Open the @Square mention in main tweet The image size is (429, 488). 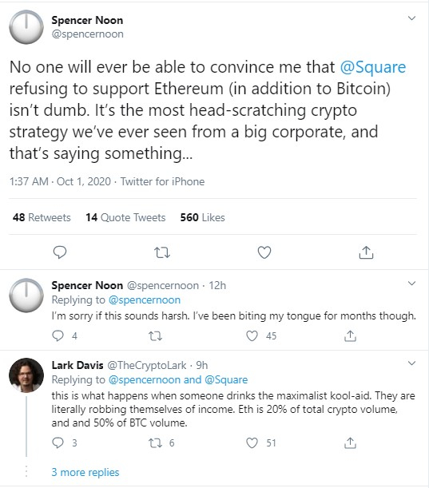pyautogui.click(x=373, y=67)
